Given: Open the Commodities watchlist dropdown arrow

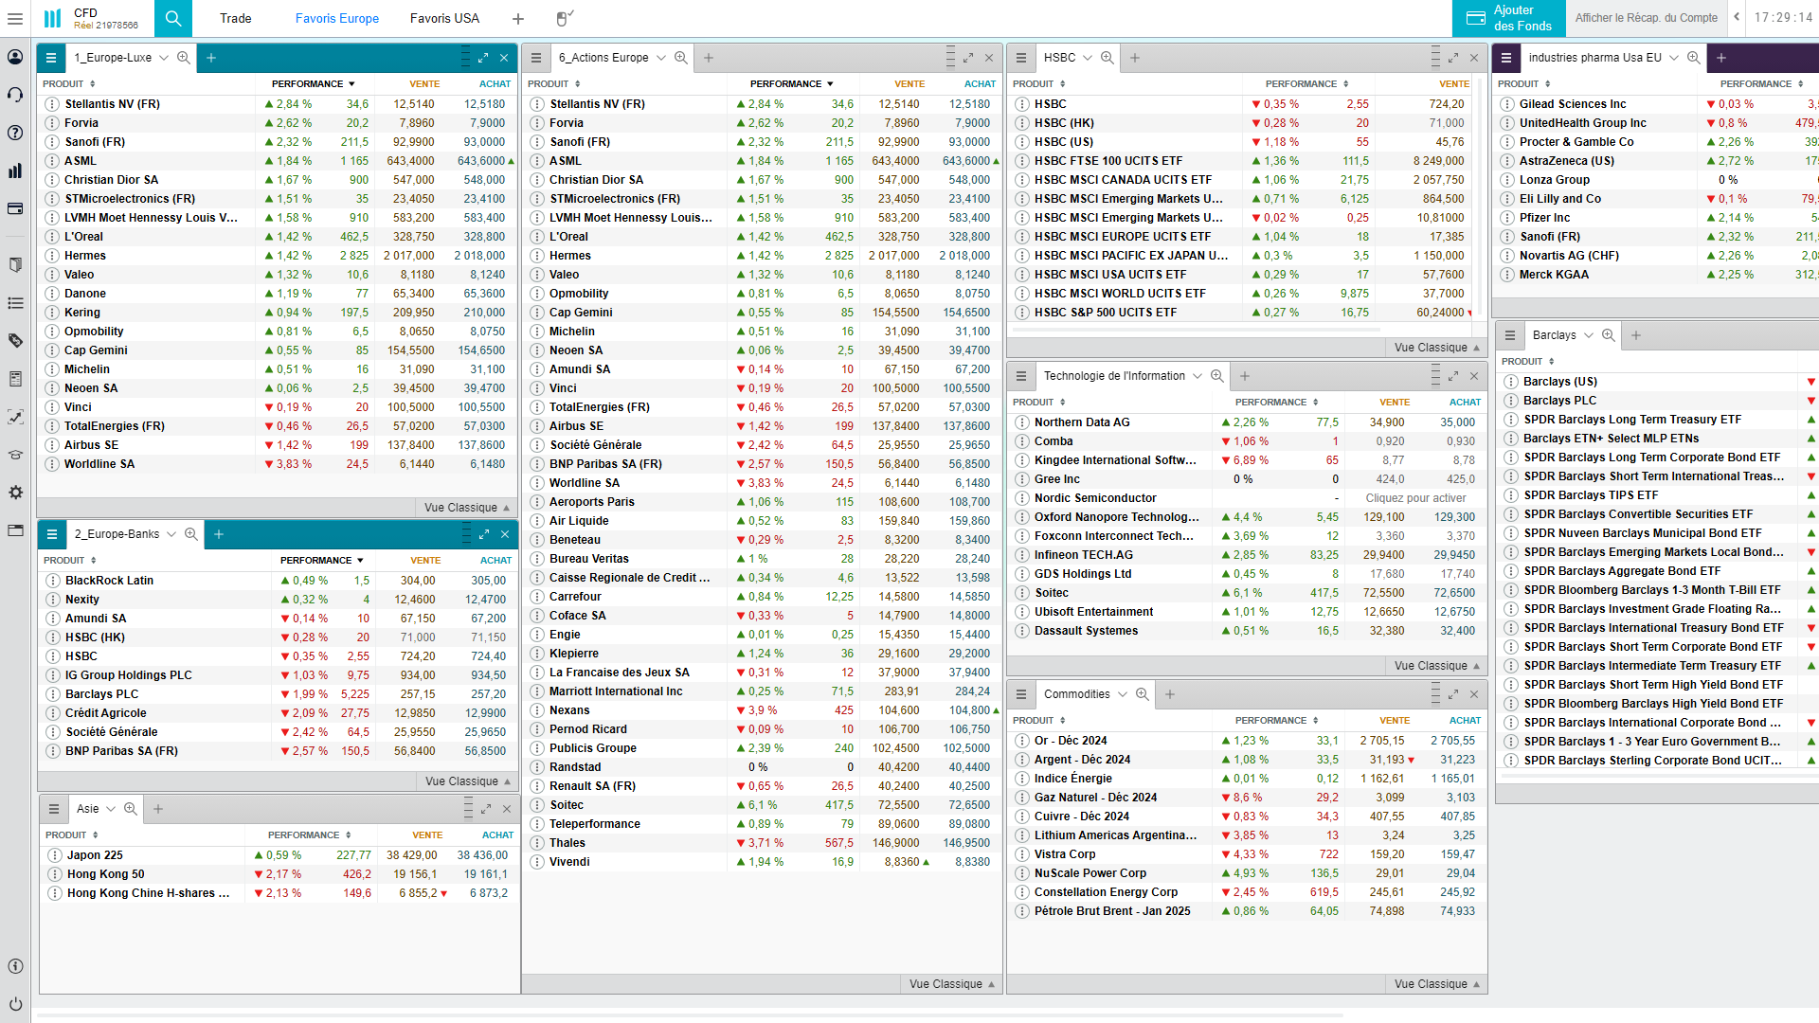Looking at the screenshot, I should 1123,694.
